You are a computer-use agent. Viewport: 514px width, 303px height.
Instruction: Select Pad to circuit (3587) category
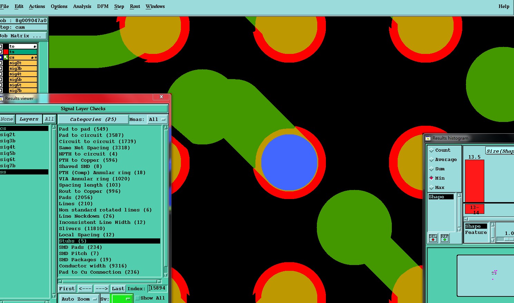tap(91, 135)
